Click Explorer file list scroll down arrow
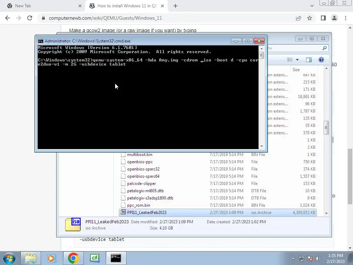This screenshot has width=353, height=265. point(326,213)
